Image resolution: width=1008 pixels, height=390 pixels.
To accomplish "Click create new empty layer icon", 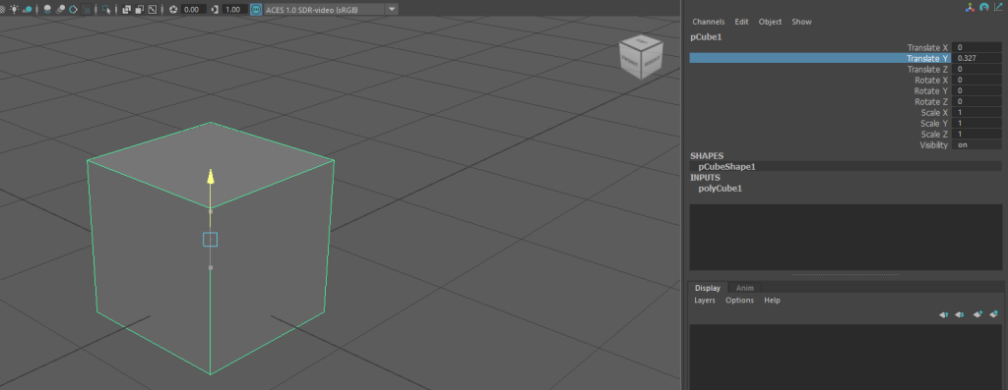I will pyautogui.click(x=977, y=314).
